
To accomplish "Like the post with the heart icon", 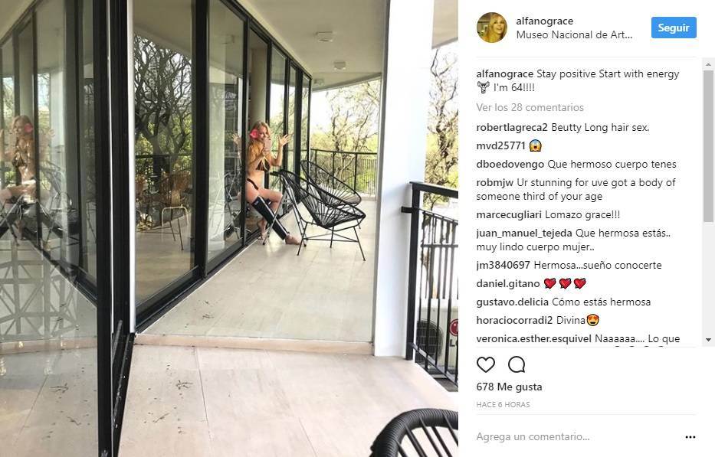I will (x=486, y=364).
